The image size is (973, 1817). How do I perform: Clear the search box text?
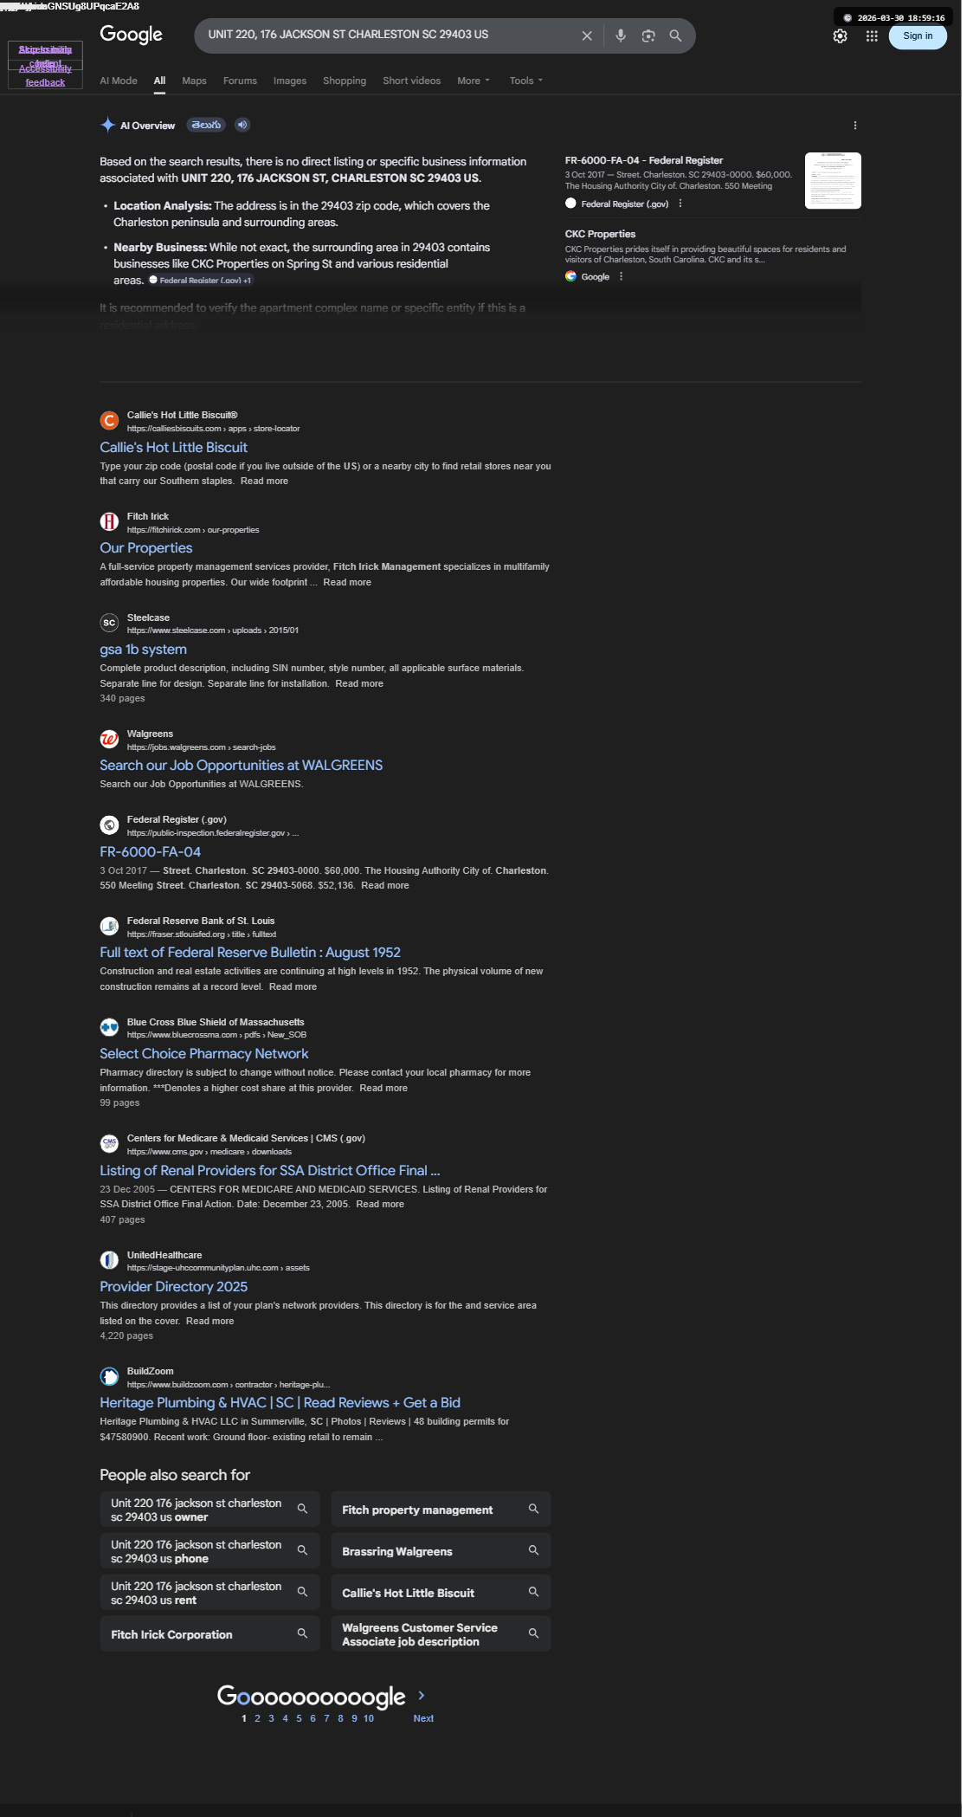[587, 36]
